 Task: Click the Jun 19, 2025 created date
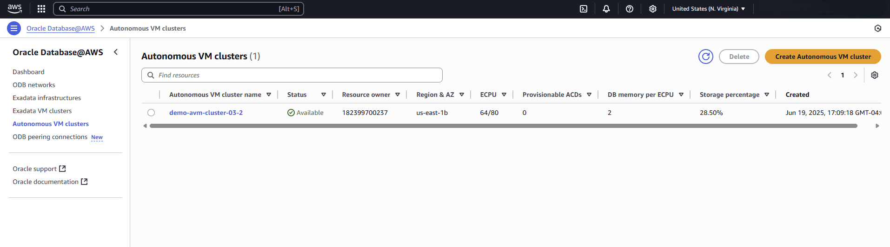833,113
